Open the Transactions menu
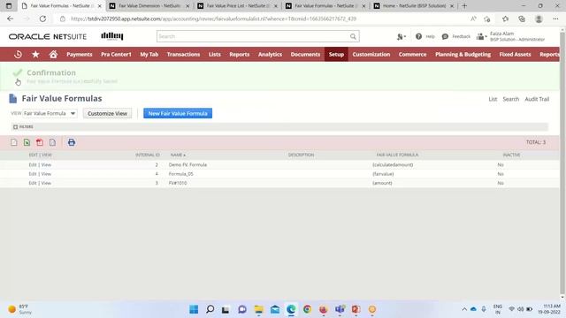 pos(183,55)
